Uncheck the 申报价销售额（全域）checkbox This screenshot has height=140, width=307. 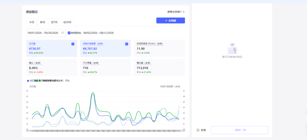click(x=127, y=44)
